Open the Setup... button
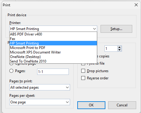141x113 pixels. [116, 29]
